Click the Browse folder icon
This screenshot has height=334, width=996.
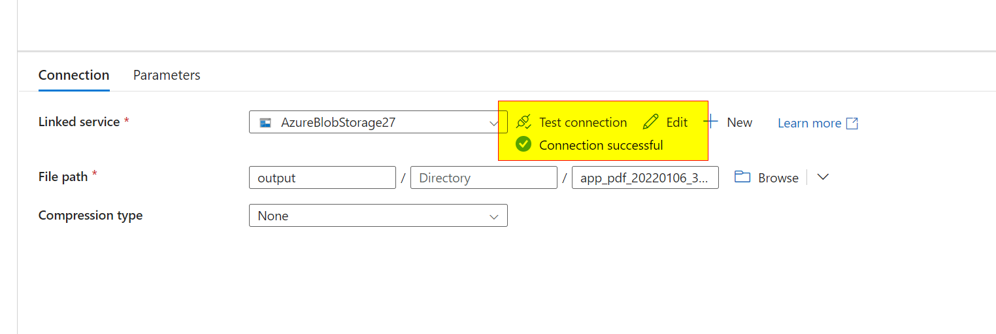(x=742, y=177)
